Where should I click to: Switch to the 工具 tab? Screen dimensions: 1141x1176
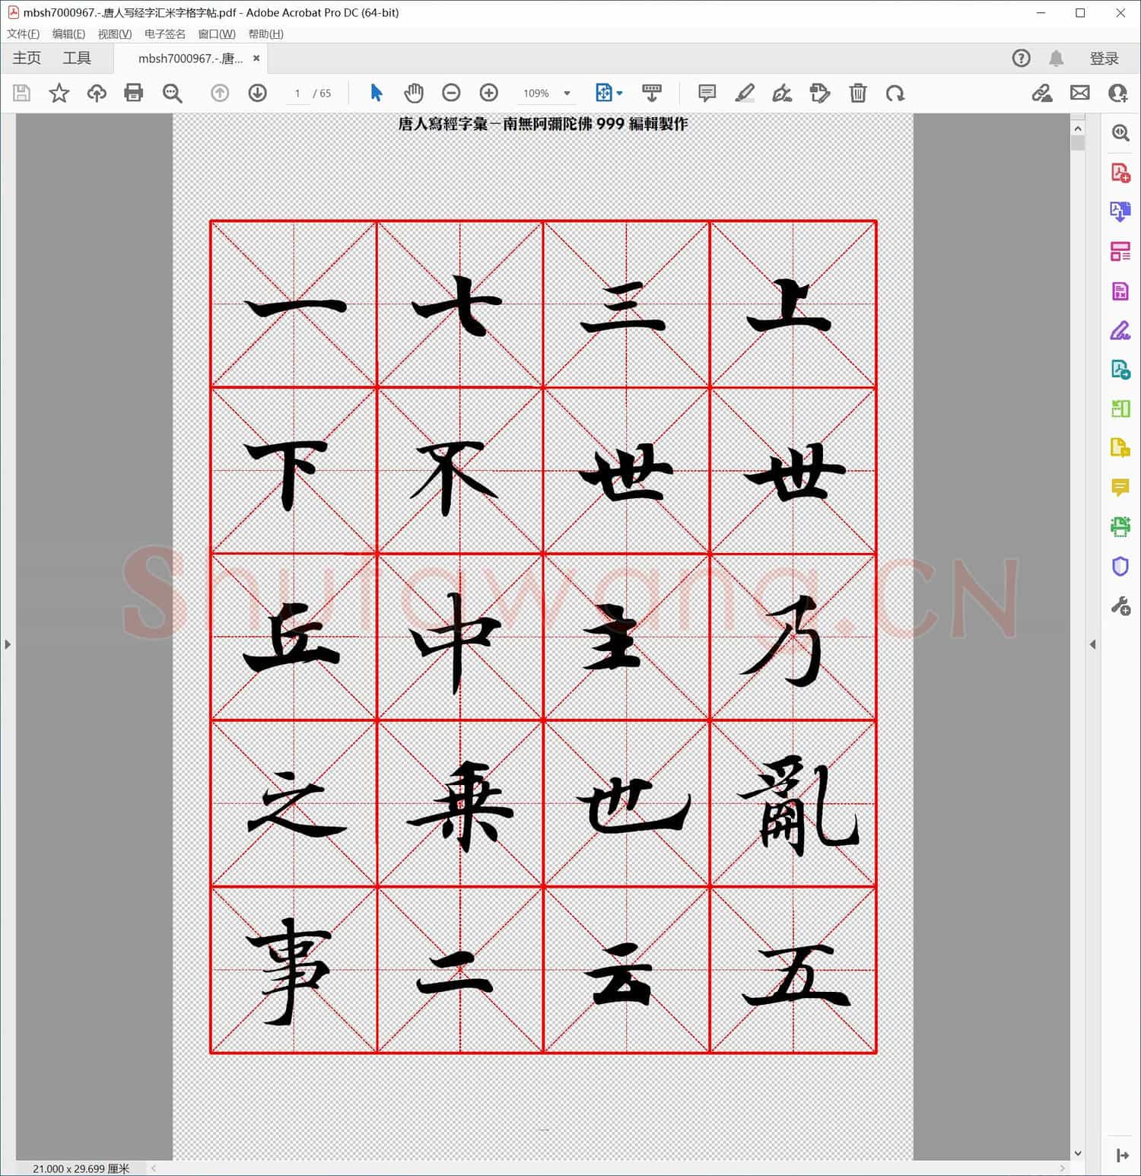point(76,58)
